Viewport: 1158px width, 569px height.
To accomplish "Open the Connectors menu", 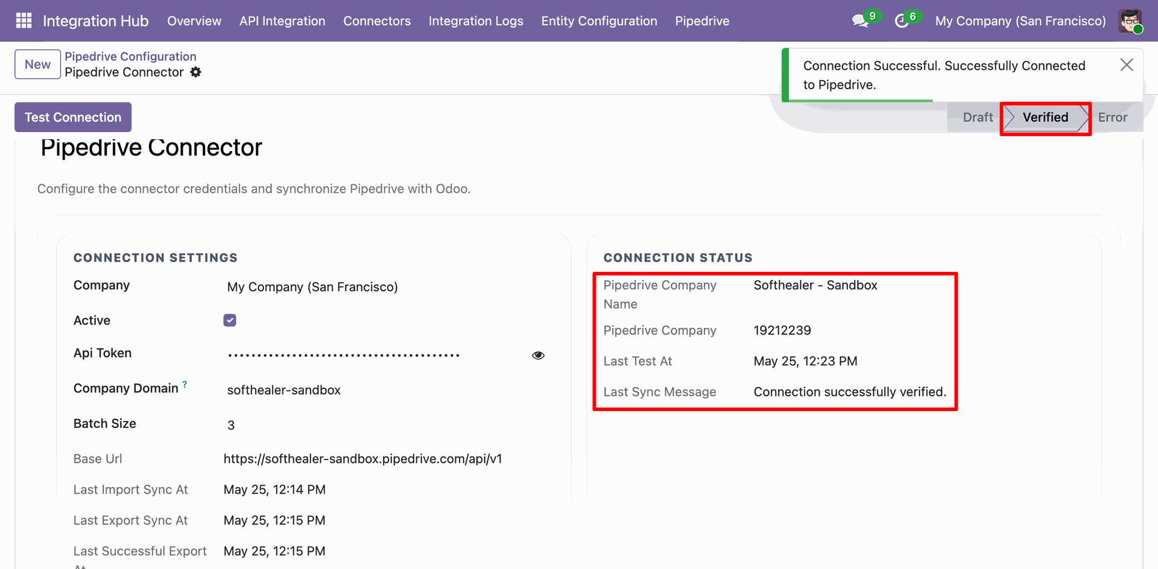I will click(x=377, y=20).
